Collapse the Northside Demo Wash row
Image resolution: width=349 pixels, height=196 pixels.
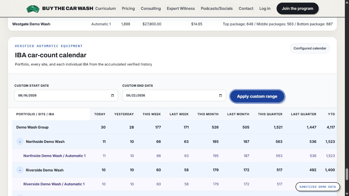click(20, 141)
